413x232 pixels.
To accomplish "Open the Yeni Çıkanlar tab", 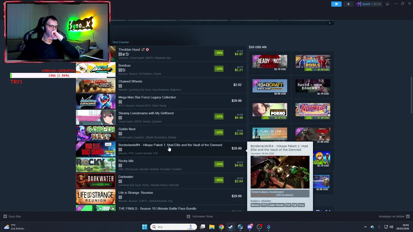I will [x=121, y=42].
